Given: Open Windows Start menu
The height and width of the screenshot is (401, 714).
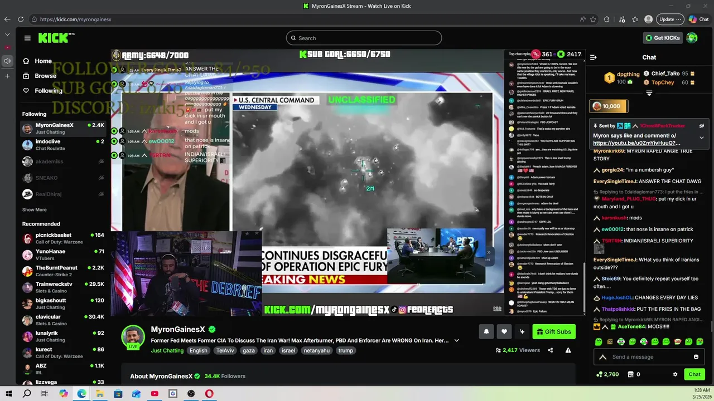Looking at the screenshot, I should [9, 394].
